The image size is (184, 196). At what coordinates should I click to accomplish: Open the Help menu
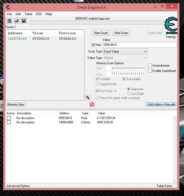click(x=49, y=14)
